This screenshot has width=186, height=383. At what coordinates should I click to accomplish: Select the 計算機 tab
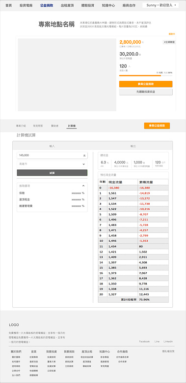pyautogui.click(x=72, y=126)
